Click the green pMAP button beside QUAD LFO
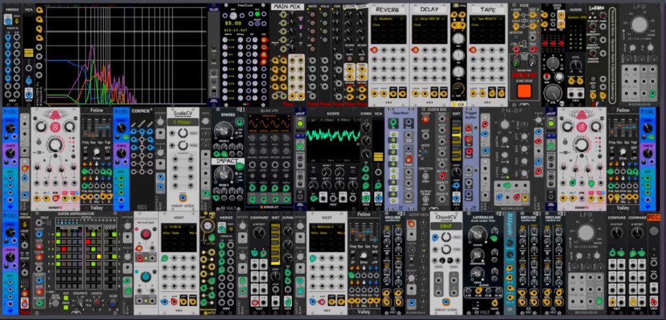 (x=300, y=123)
